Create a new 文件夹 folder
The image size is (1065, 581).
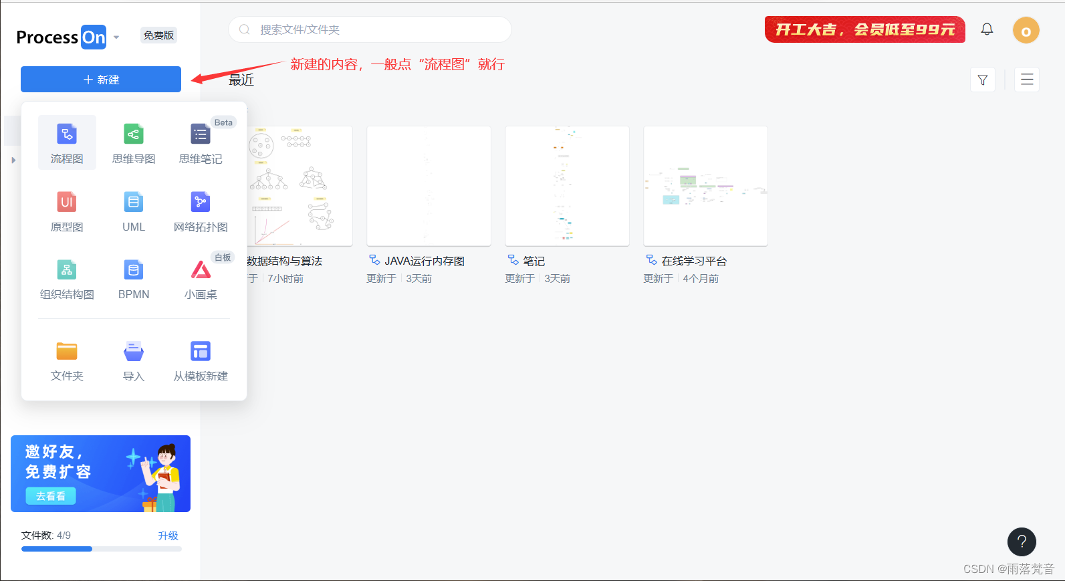point(67,360)
